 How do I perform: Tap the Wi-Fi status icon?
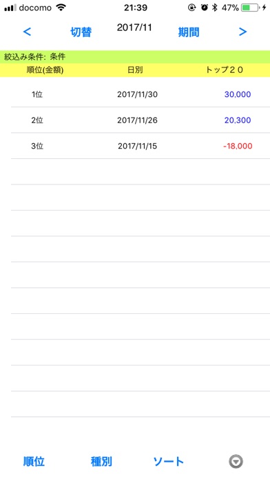61,8
